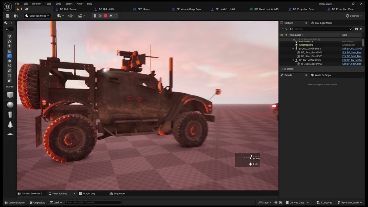
Task: Open Outliner settings gear
Action: [x=361, y=29]
